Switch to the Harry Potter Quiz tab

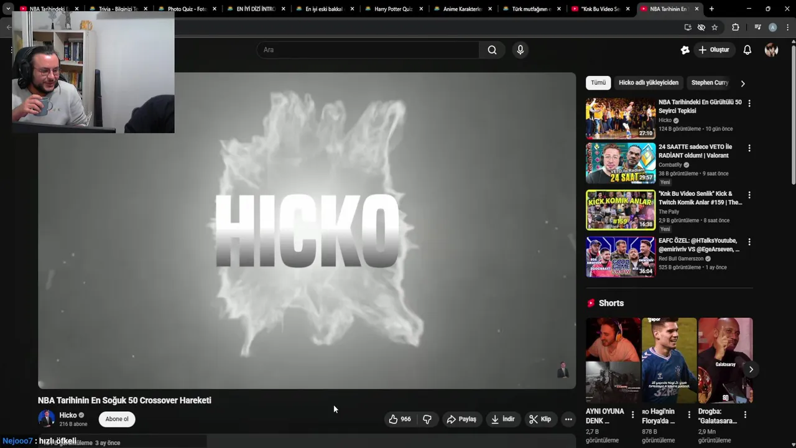(x=393, y=9)
